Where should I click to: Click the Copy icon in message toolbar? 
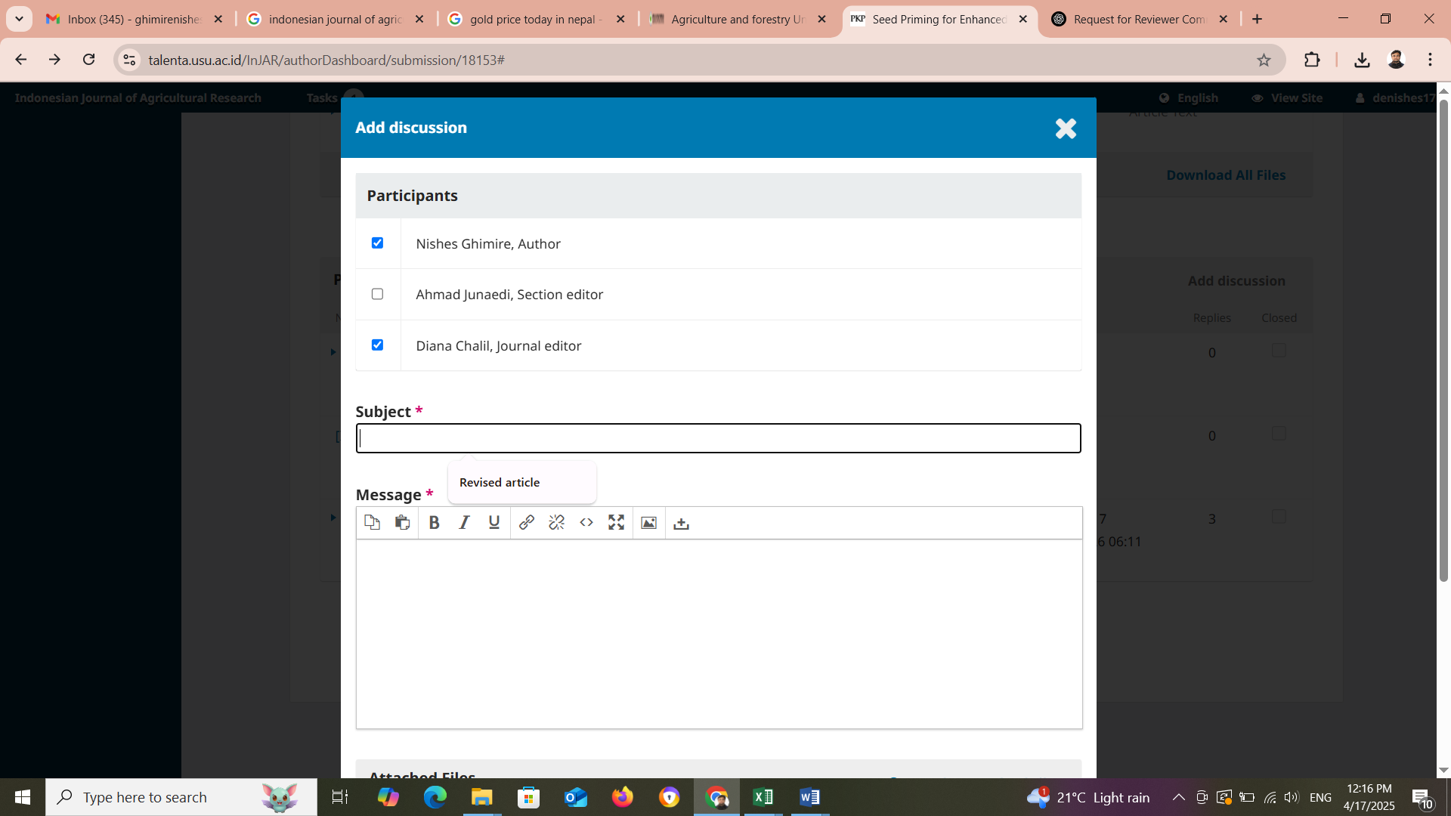click(x=372, y=522)
